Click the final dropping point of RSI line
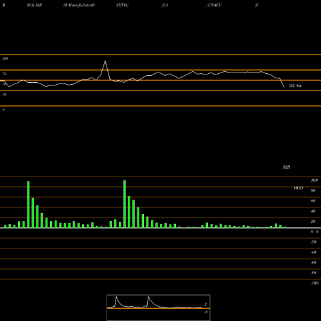This screenshot has height=321, width=321. (x=284, y=87)
